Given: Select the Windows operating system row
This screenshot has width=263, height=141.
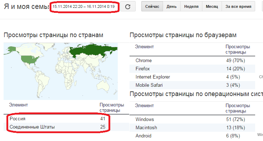Looking at the screenshot, I should tap(192, 119).
